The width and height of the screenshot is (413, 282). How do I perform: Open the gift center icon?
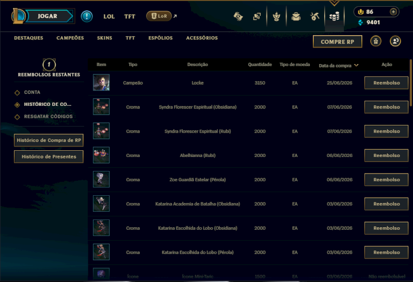coord(376,41)
